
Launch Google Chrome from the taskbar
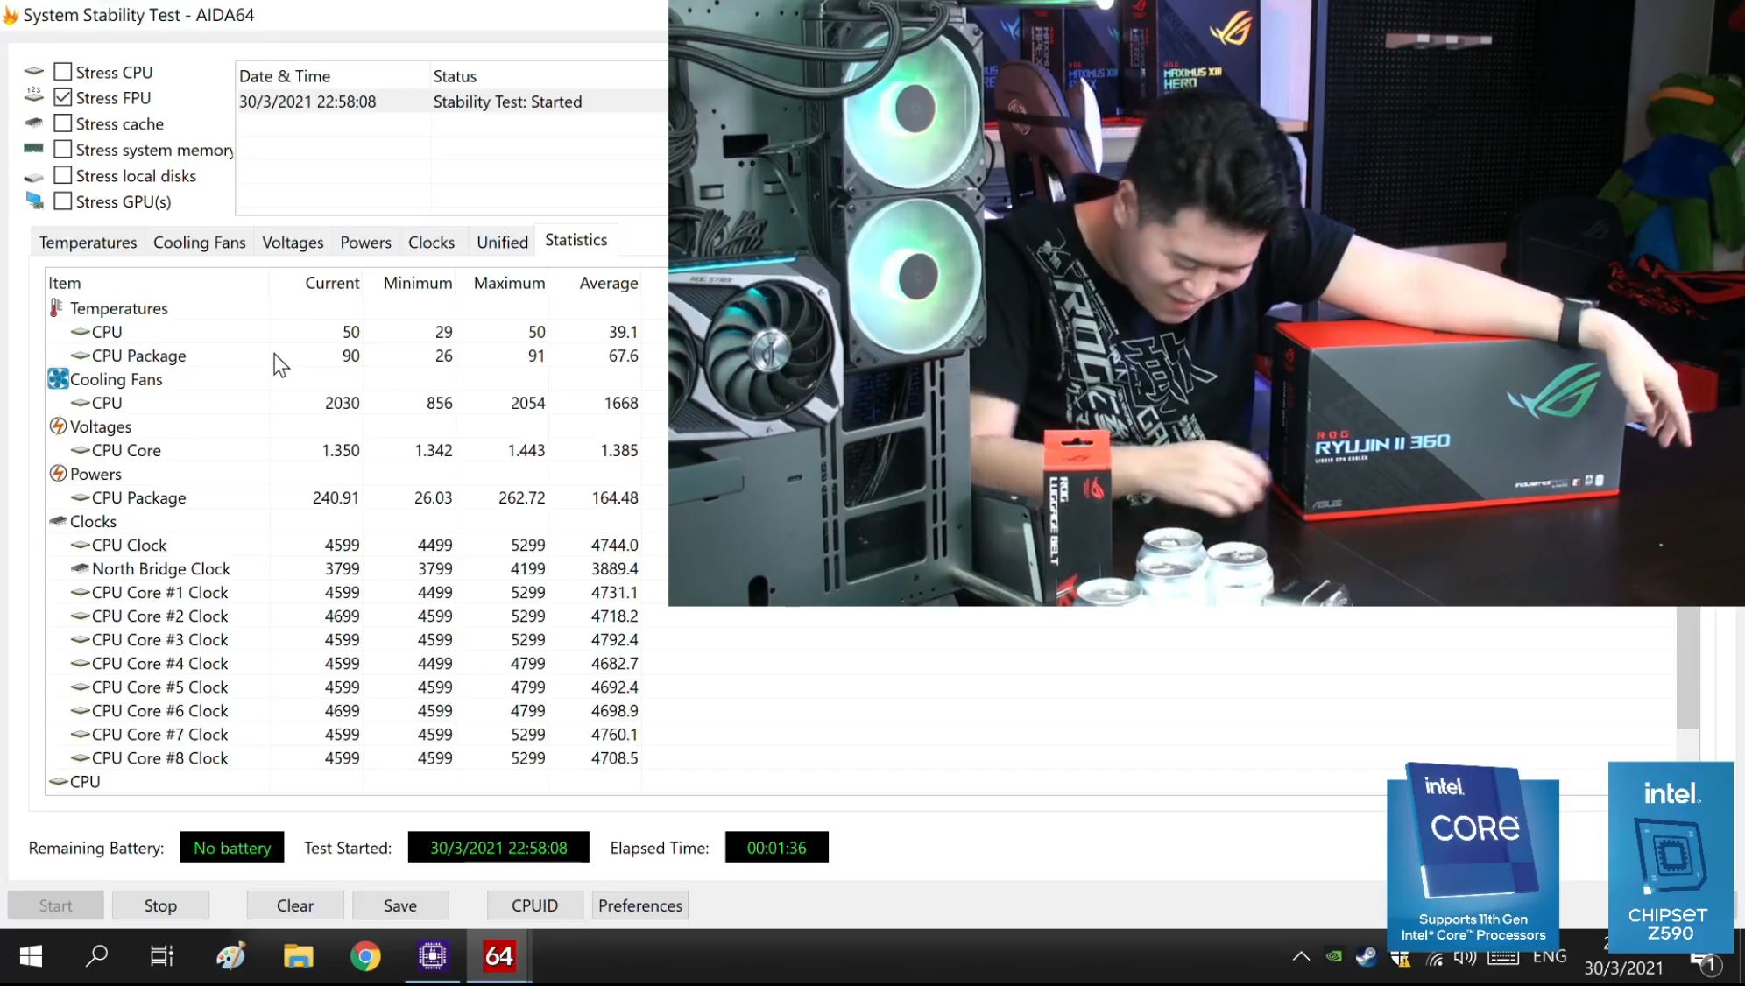coord(365,956)
